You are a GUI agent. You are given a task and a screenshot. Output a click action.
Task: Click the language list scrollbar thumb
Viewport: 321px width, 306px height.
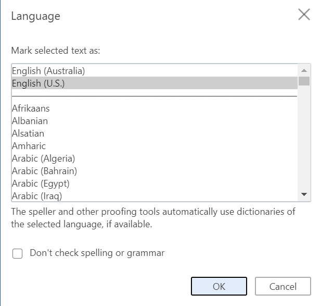pos(304,81)
